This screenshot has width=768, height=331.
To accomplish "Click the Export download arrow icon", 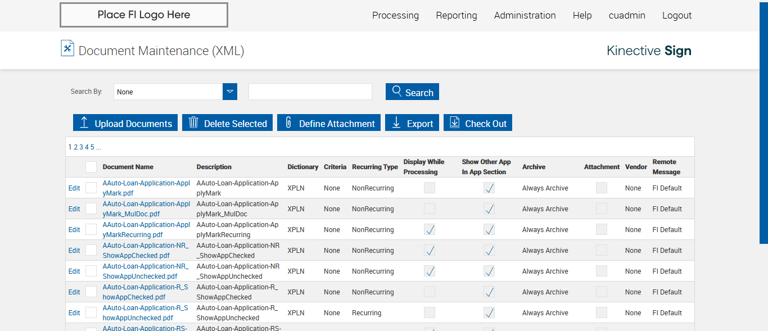I will point(396,123).
